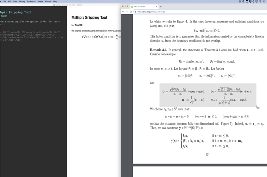Open the Window menu
The height and width of the screenshot is (177, 267).
(x=48, y=1)
